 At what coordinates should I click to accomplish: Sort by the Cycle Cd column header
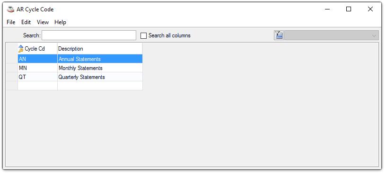click(x=37, y=49)
